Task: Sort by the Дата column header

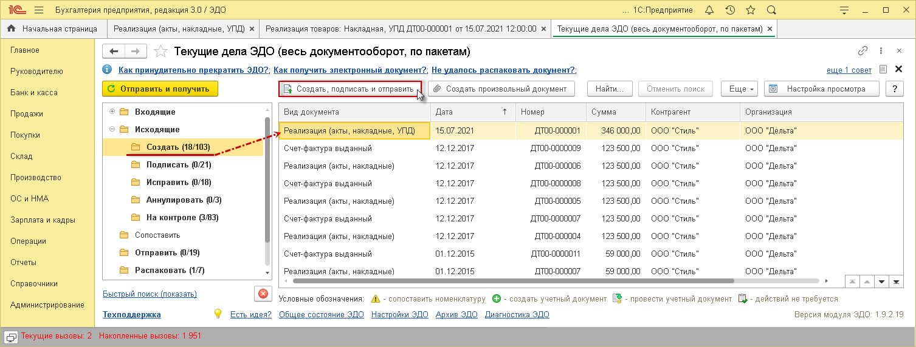Action: [x=473, y=112]
